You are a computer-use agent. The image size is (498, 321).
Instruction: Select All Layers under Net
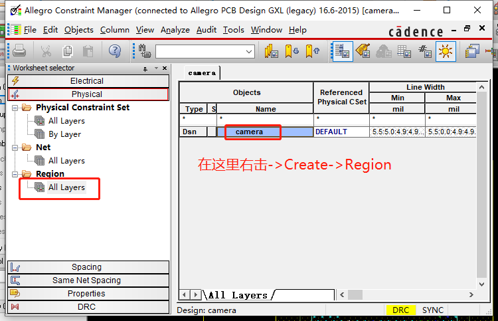(66, 161)
